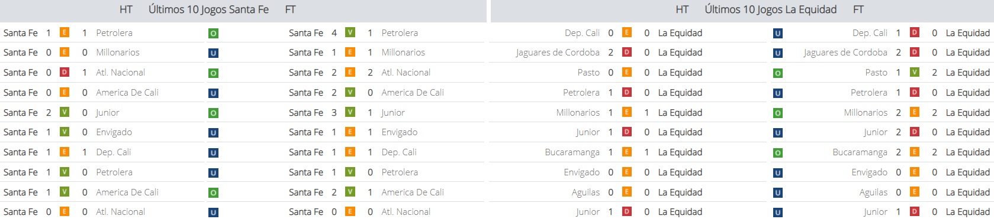This screenshot has width=994, height=219.
Task: Select the Últimos 10 Jogos Santa Fe header
Action: pyautogui.click(x=208, y=9)
